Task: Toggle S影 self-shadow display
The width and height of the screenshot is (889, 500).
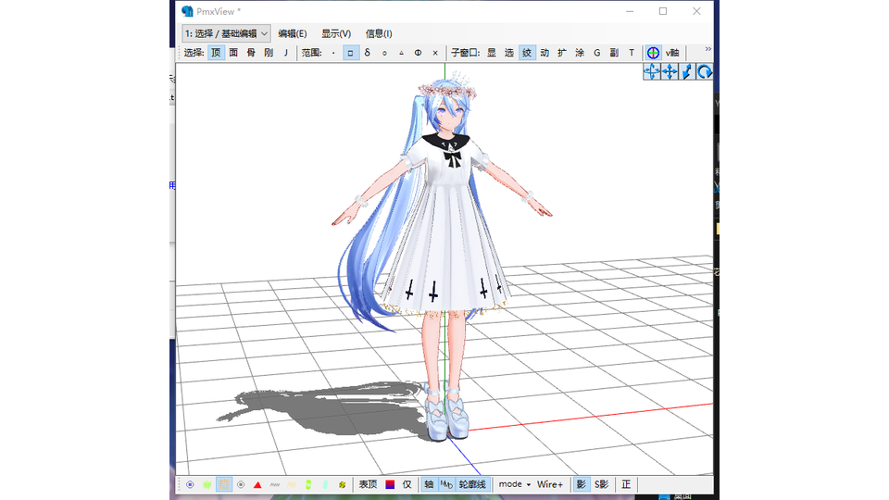Action: coord(602,484)
